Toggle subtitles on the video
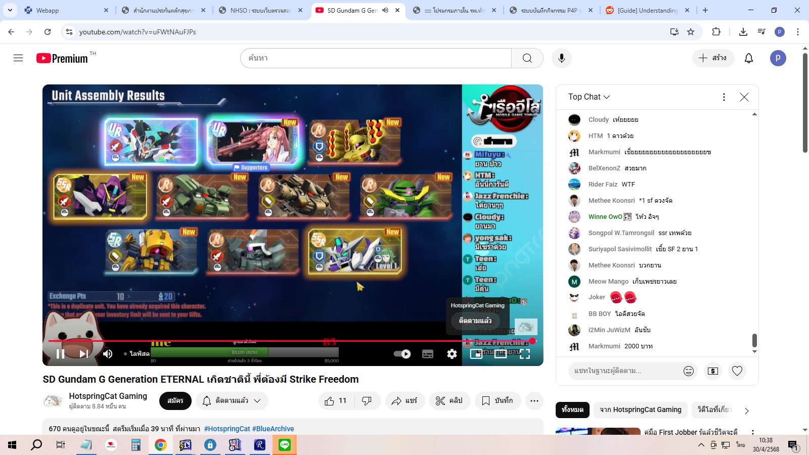809x455 pixels. tap(428, 354)
